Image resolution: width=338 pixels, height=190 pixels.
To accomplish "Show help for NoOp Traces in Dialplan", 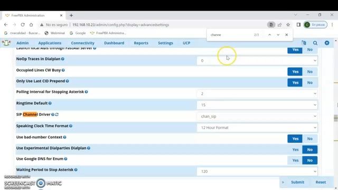I will click(x=63, y=59).
